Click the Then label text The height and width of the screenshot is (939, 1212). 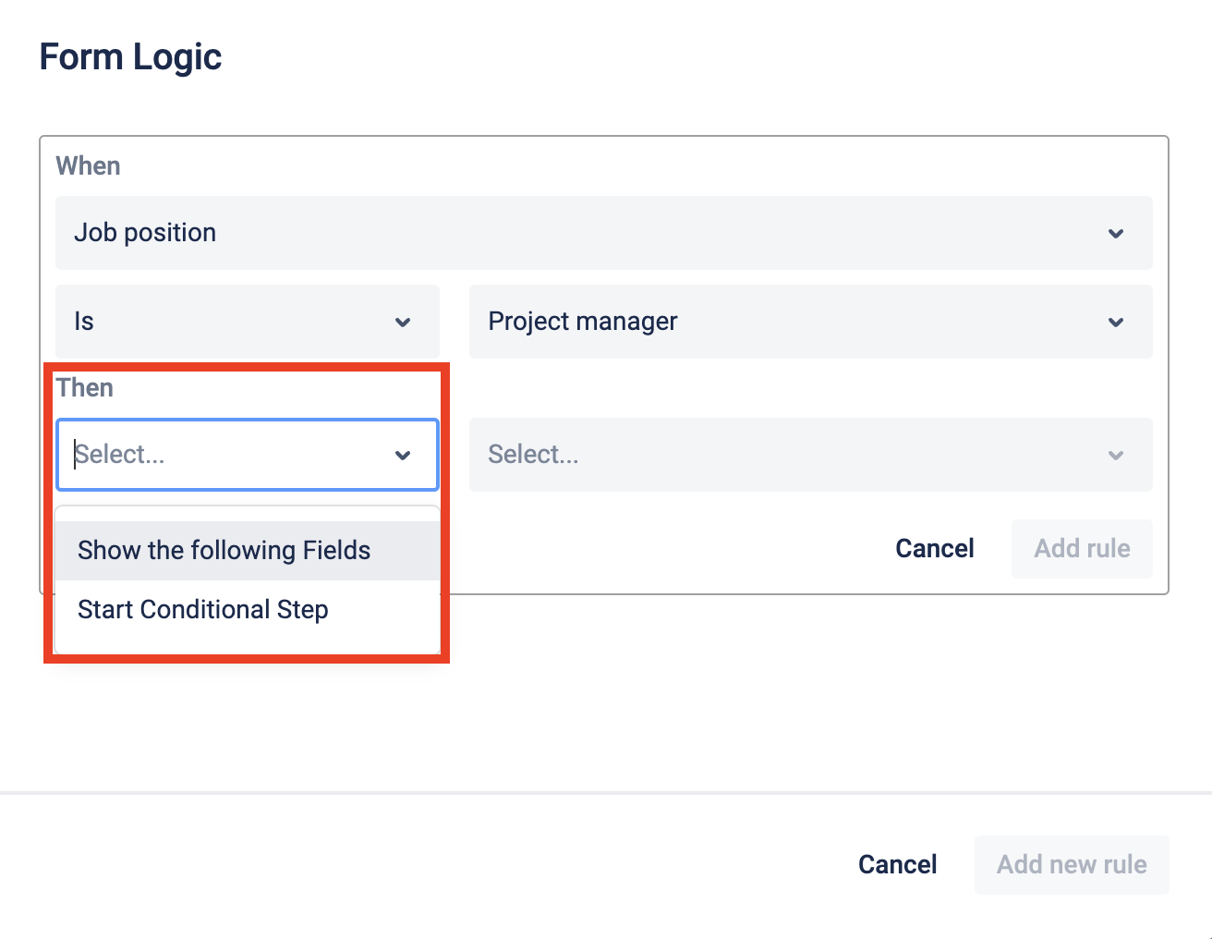tap(85, 388)
